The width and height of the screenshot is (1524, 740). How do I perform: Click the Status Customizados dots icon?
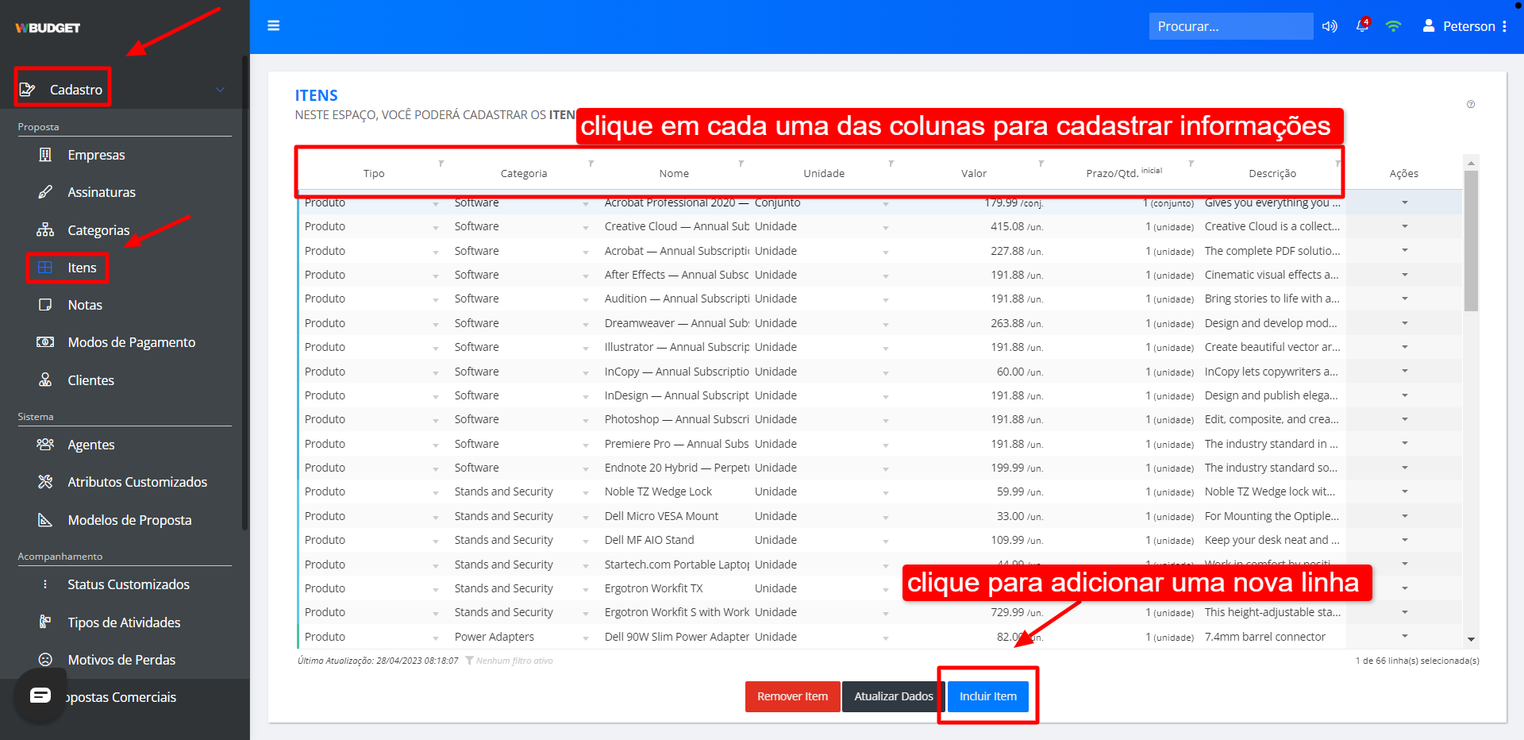coord(45,584)
